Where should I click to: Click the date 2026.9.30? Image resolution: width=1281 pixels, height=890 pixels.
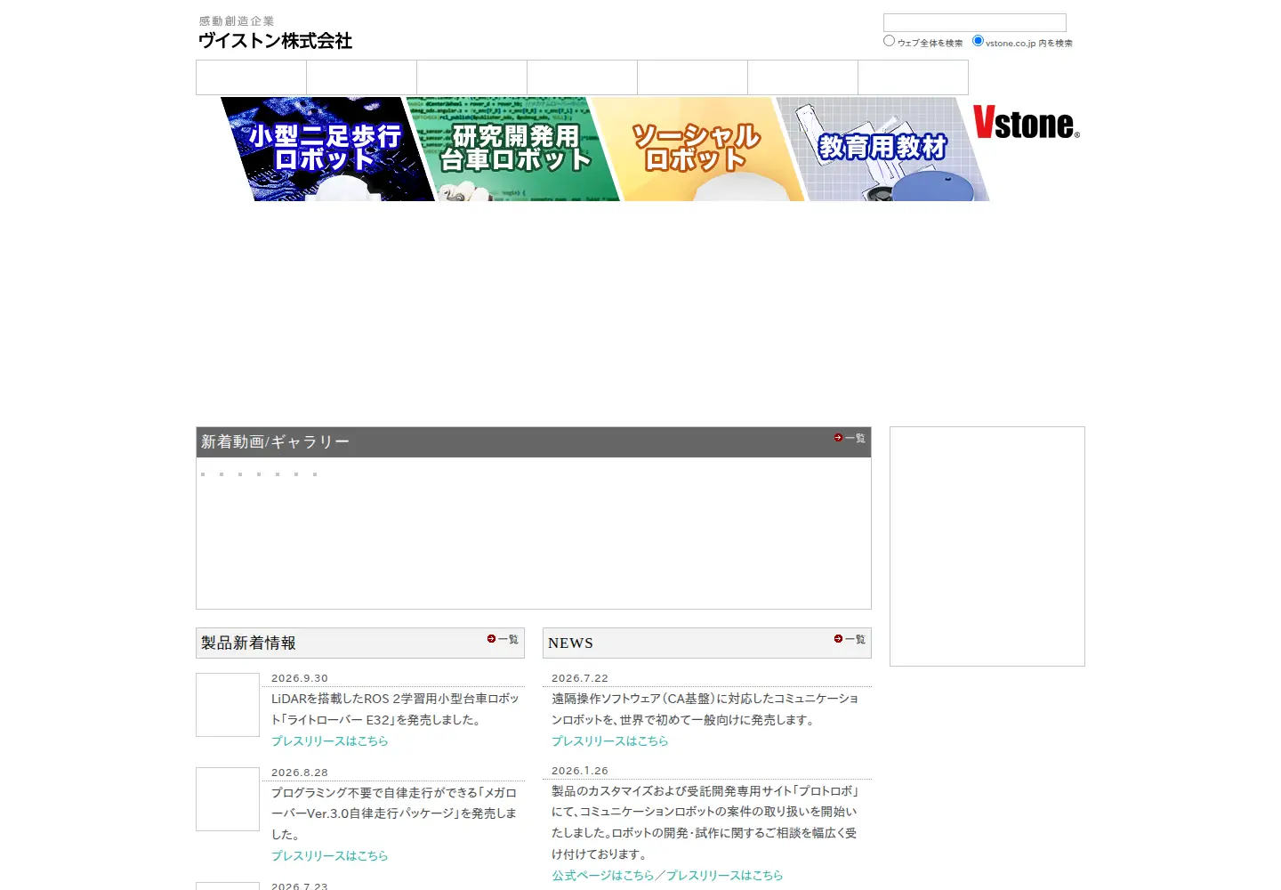click(x=300, y=678)
